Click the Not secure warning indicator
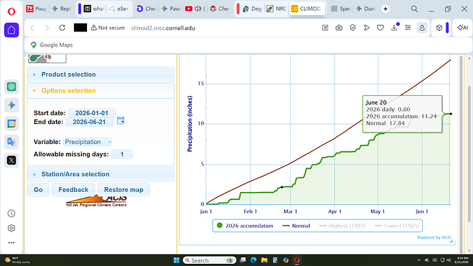 click(108, 27)
